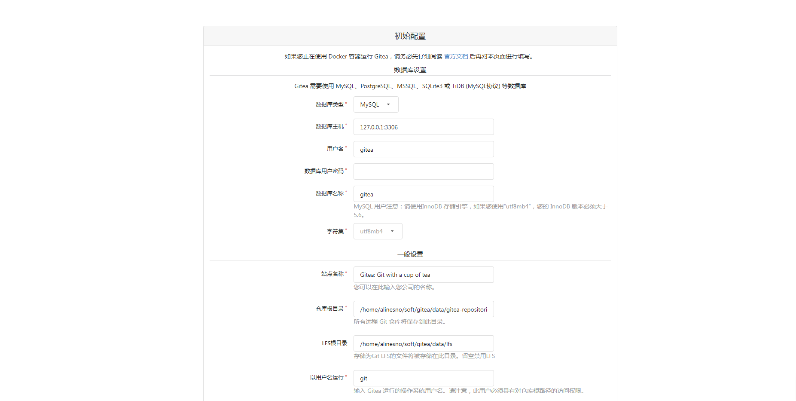Focus the 仓库根目录 path field
This screenshot has height=401, width=796.
[423, 309]
